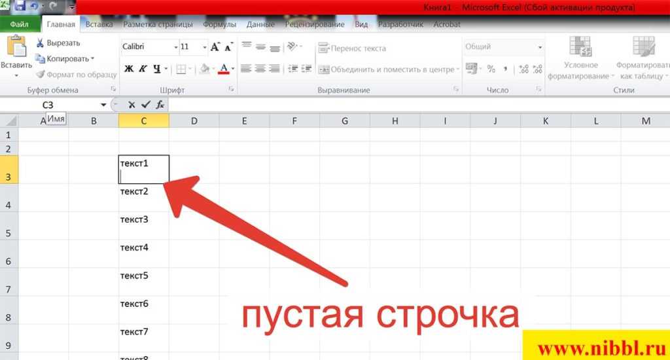
Task: Confirm the entry with the checkmark icon
Action: click(146, 105)
